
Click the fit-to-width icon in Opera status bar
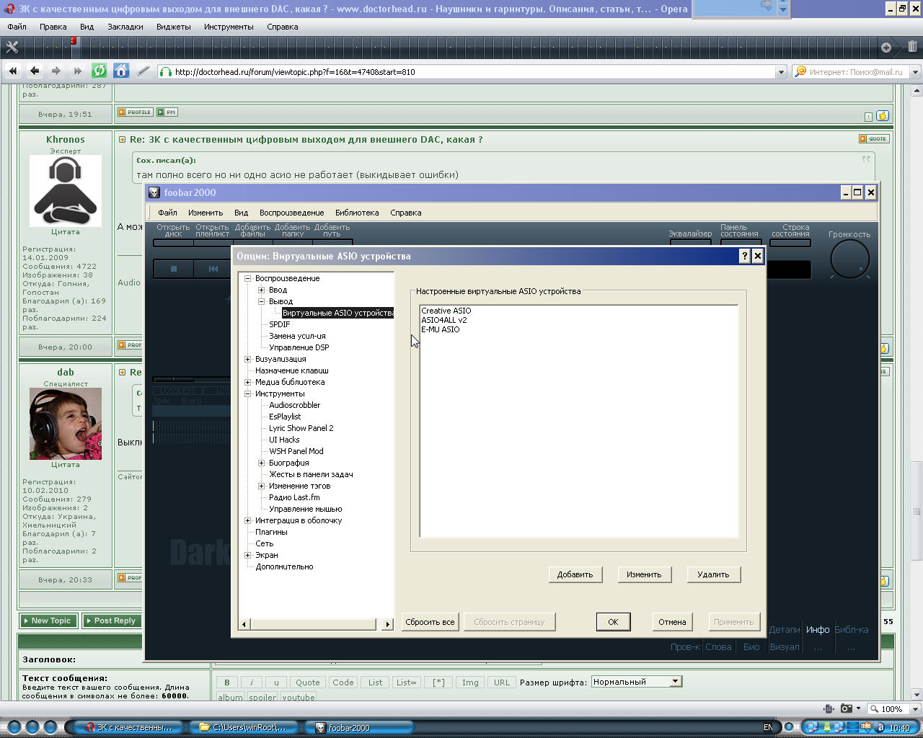coord(829,708)
